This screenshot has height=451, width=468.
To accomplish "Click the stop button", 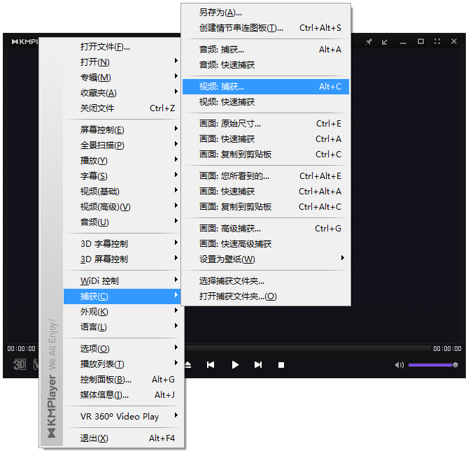I will coord(281,365).
